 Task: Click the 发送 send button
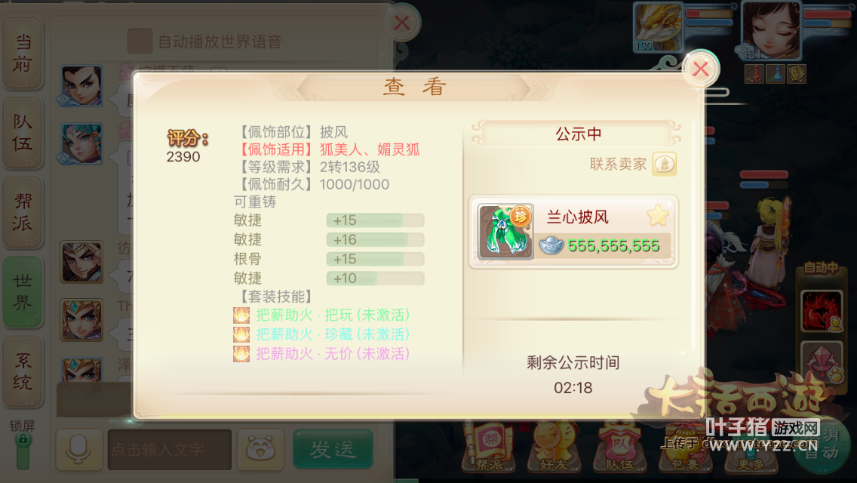click(333, 449)
